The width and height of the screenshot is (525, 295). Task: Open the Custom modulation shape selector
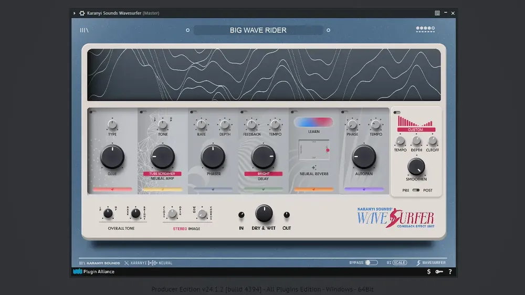click(416, 130)
